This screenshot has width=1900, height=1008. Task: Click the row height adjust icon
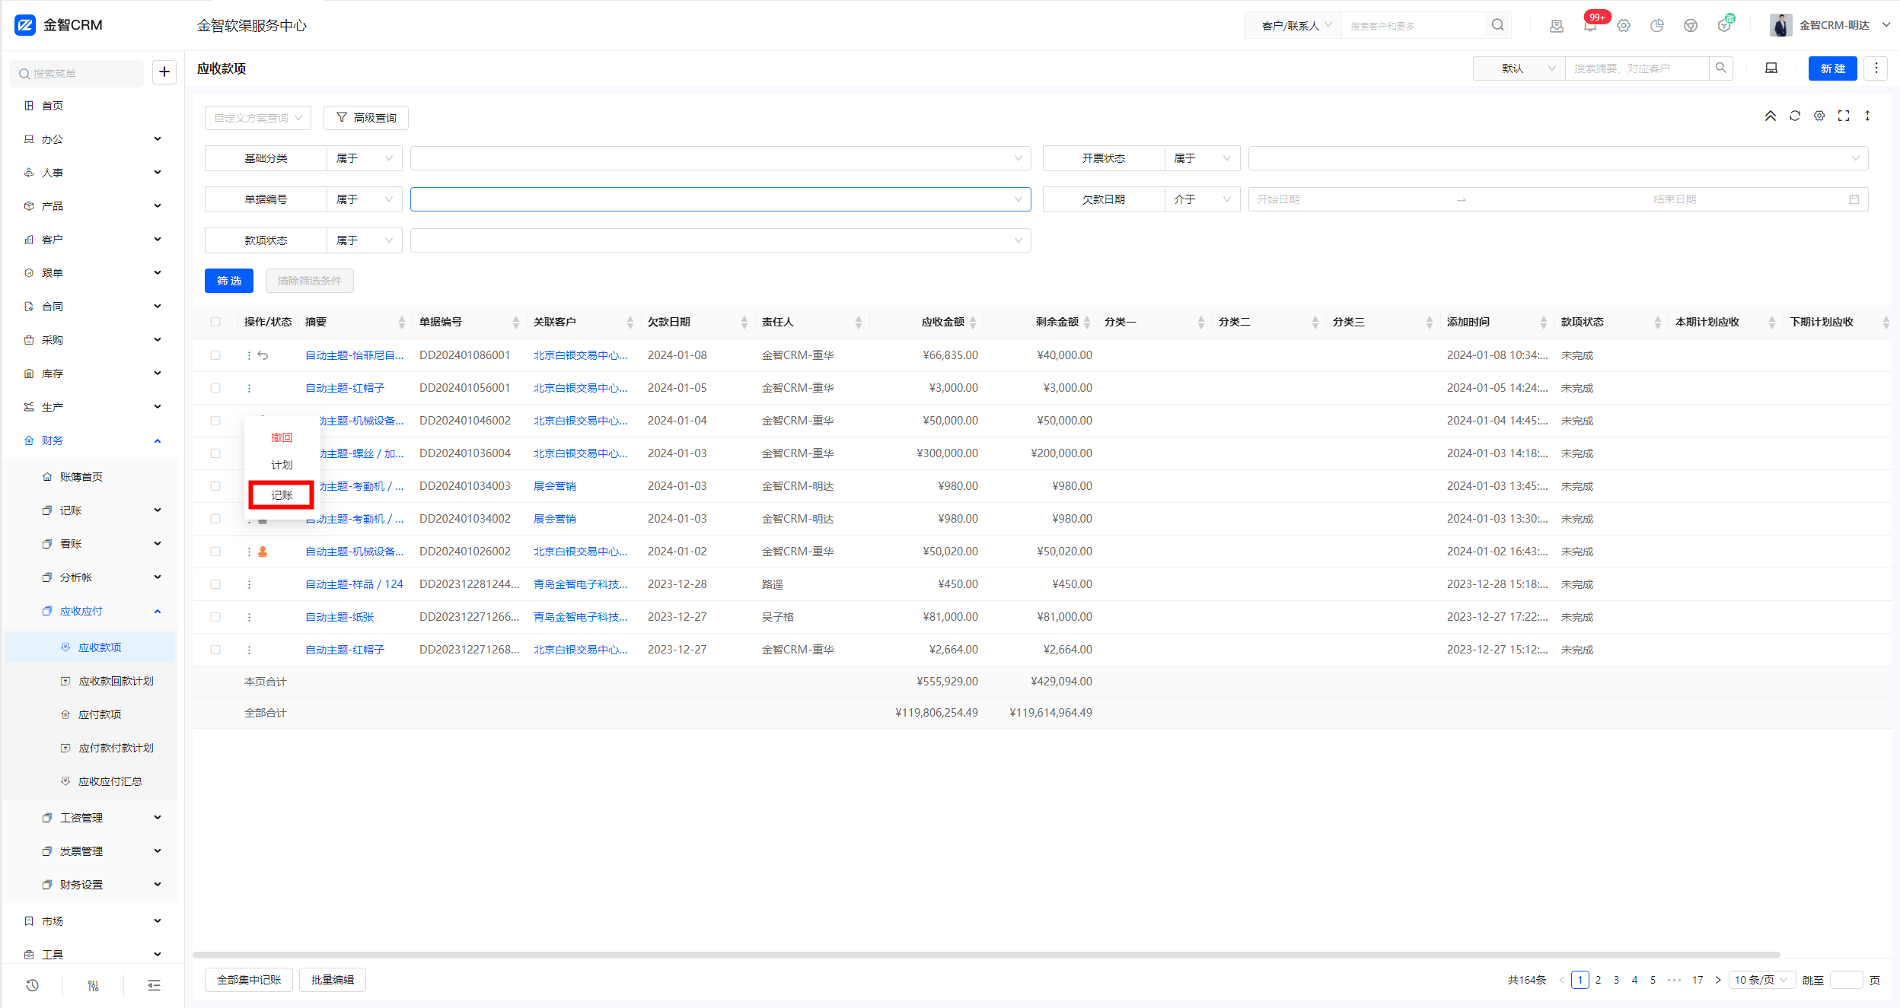point(1868,116)
